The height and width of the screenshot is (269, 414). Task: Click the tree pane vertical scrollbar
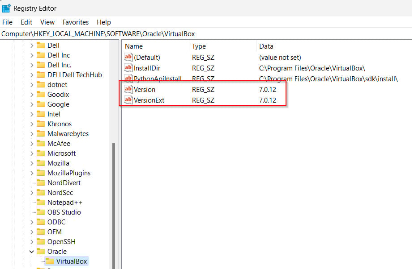[x=114, y=201]
